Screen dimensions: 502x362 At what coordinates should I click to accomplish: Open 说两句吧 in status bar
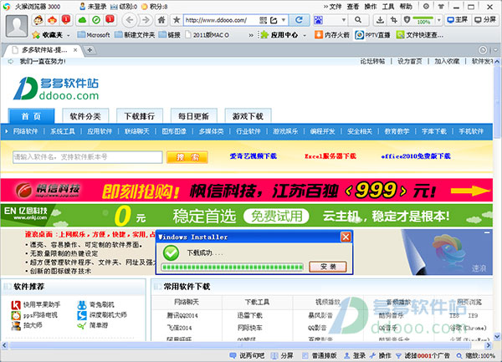click(x=247, y=355)
